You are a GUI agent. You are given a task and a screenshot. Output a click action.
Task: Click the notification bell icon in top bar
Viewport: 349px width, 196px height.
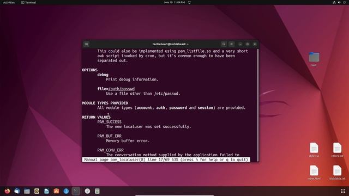(x=189, y=2)
